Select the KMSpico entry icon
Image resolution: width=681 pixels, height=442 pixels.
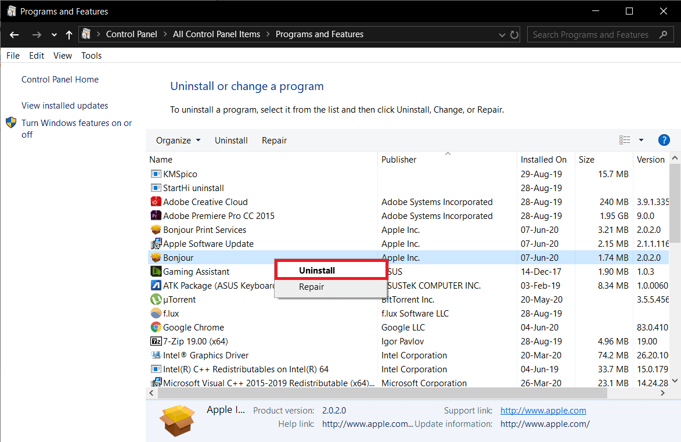coord(154,174)
